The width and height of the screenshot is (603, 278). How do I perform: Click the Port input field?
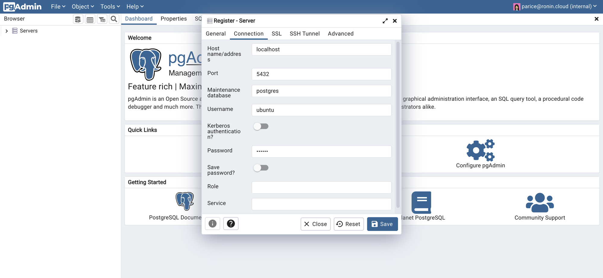coord(321,74)
